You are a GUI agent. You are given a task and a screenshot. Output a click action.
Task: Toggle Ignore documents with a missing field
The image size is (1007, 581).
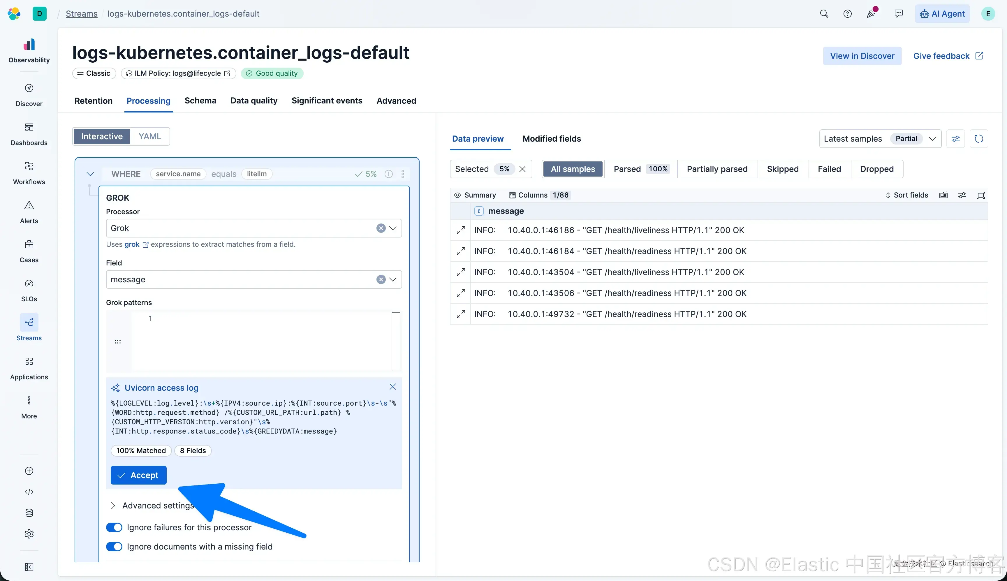pyautogui.click(x=114, y=546)
